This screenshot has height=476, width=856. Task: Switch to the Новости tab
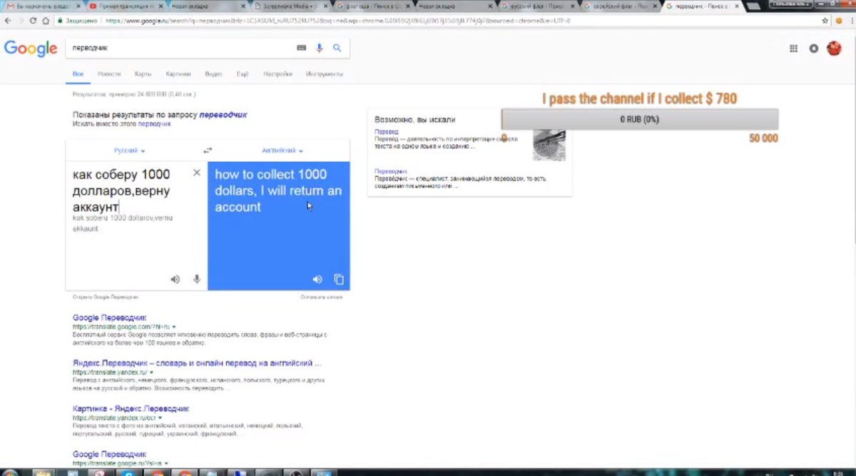click(109, 74)
